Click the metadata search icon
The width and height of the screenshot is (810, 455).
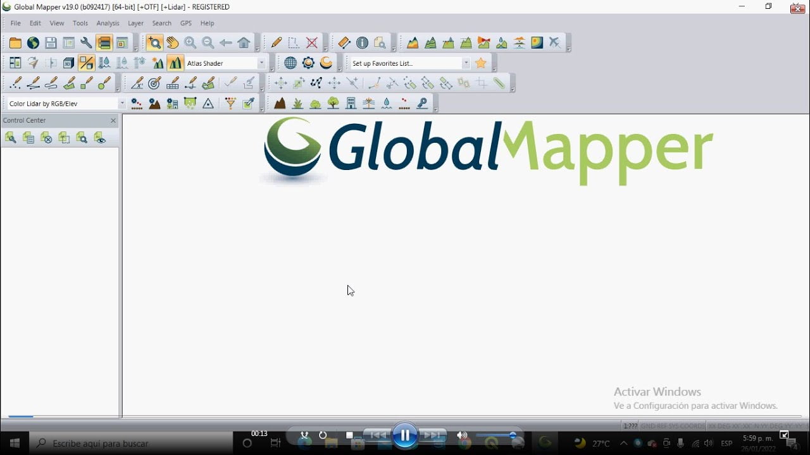click(381, 42)
